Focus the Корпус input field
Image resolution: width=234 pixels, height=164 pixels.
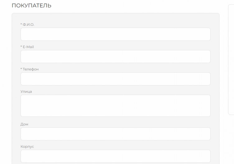[x=115, y=156]
